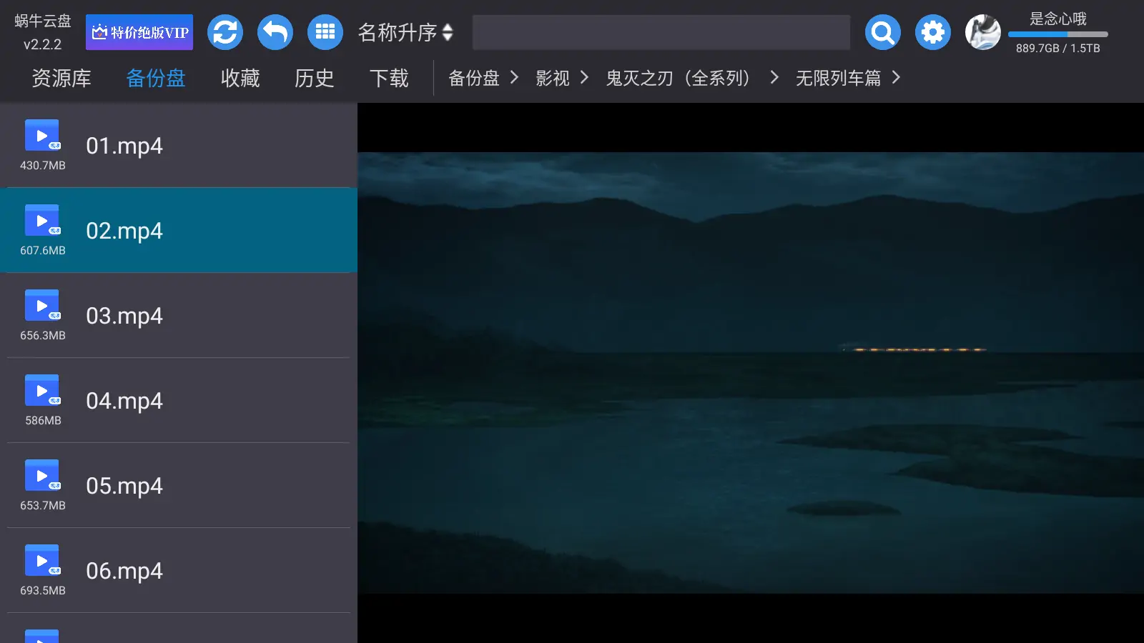Click the refresh icon in the toolbar
The height and width of the screenshot is (643, 1144).
(225, 32)
